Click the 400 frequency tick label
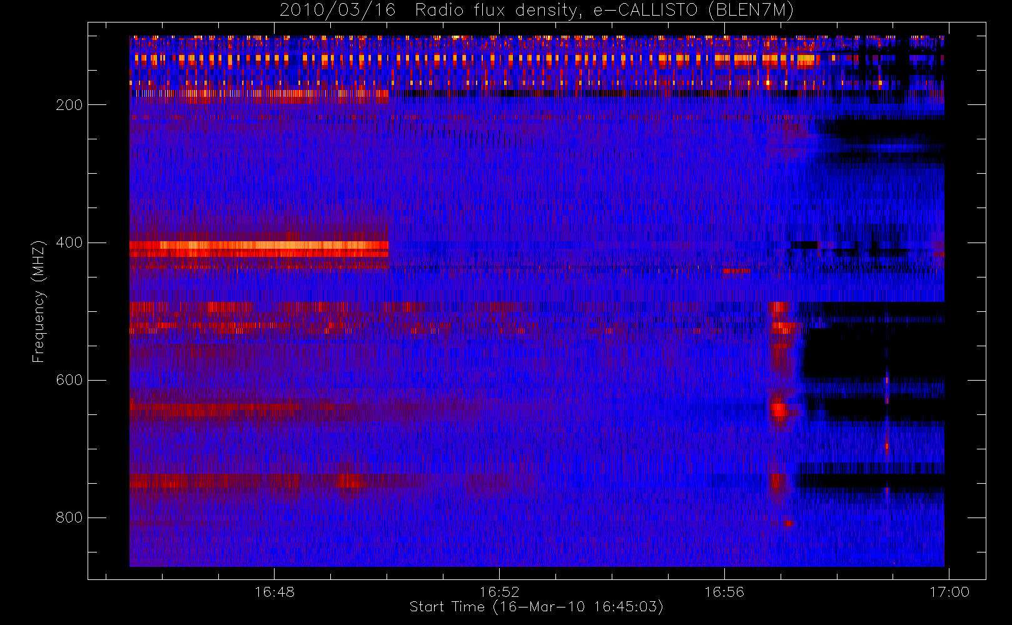1012x625 pixels. tap(69, 242)
